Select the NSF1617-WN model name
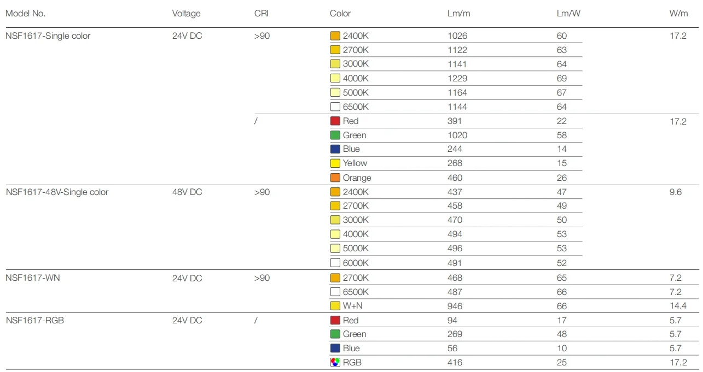The width and height of the screenshot is (703, 372). [33, 278]
